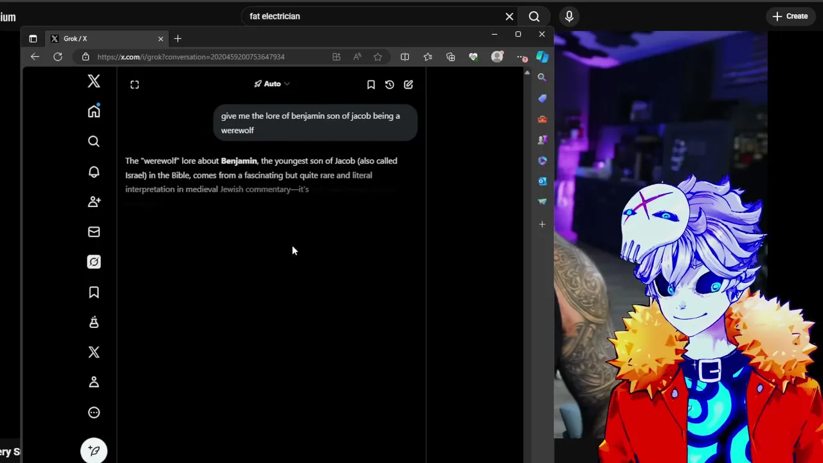Open Messages envelope icon
Image resolution: width=823 pixels, height=463 pixels.
pos(94,232)
